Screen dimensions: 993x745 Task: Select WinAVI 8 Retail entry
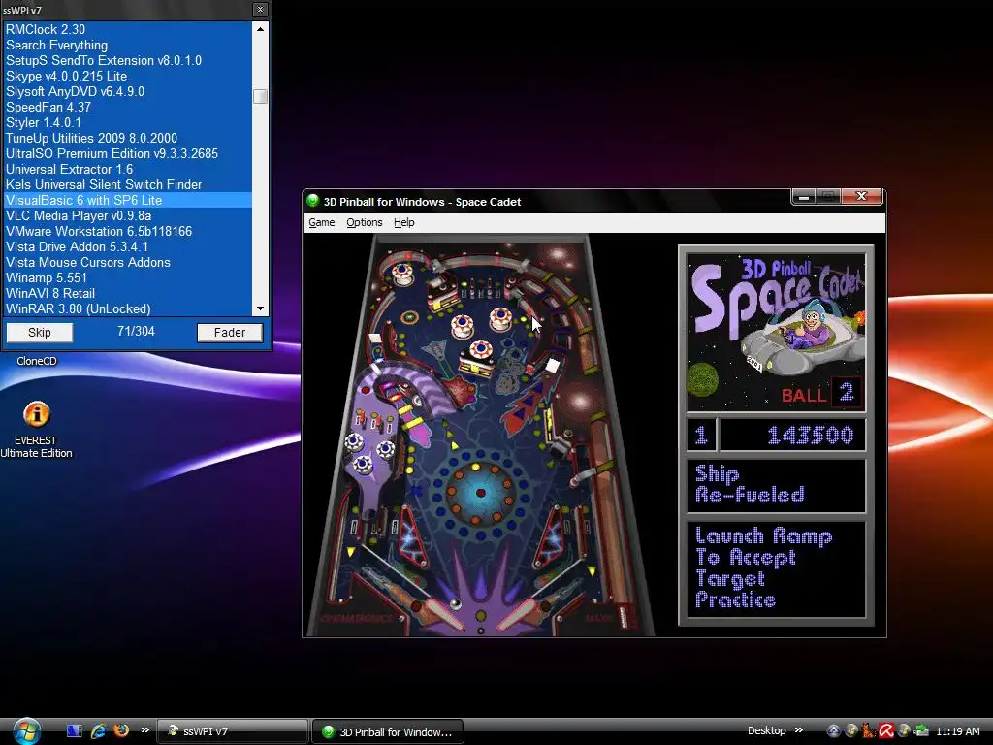point(129,293)
